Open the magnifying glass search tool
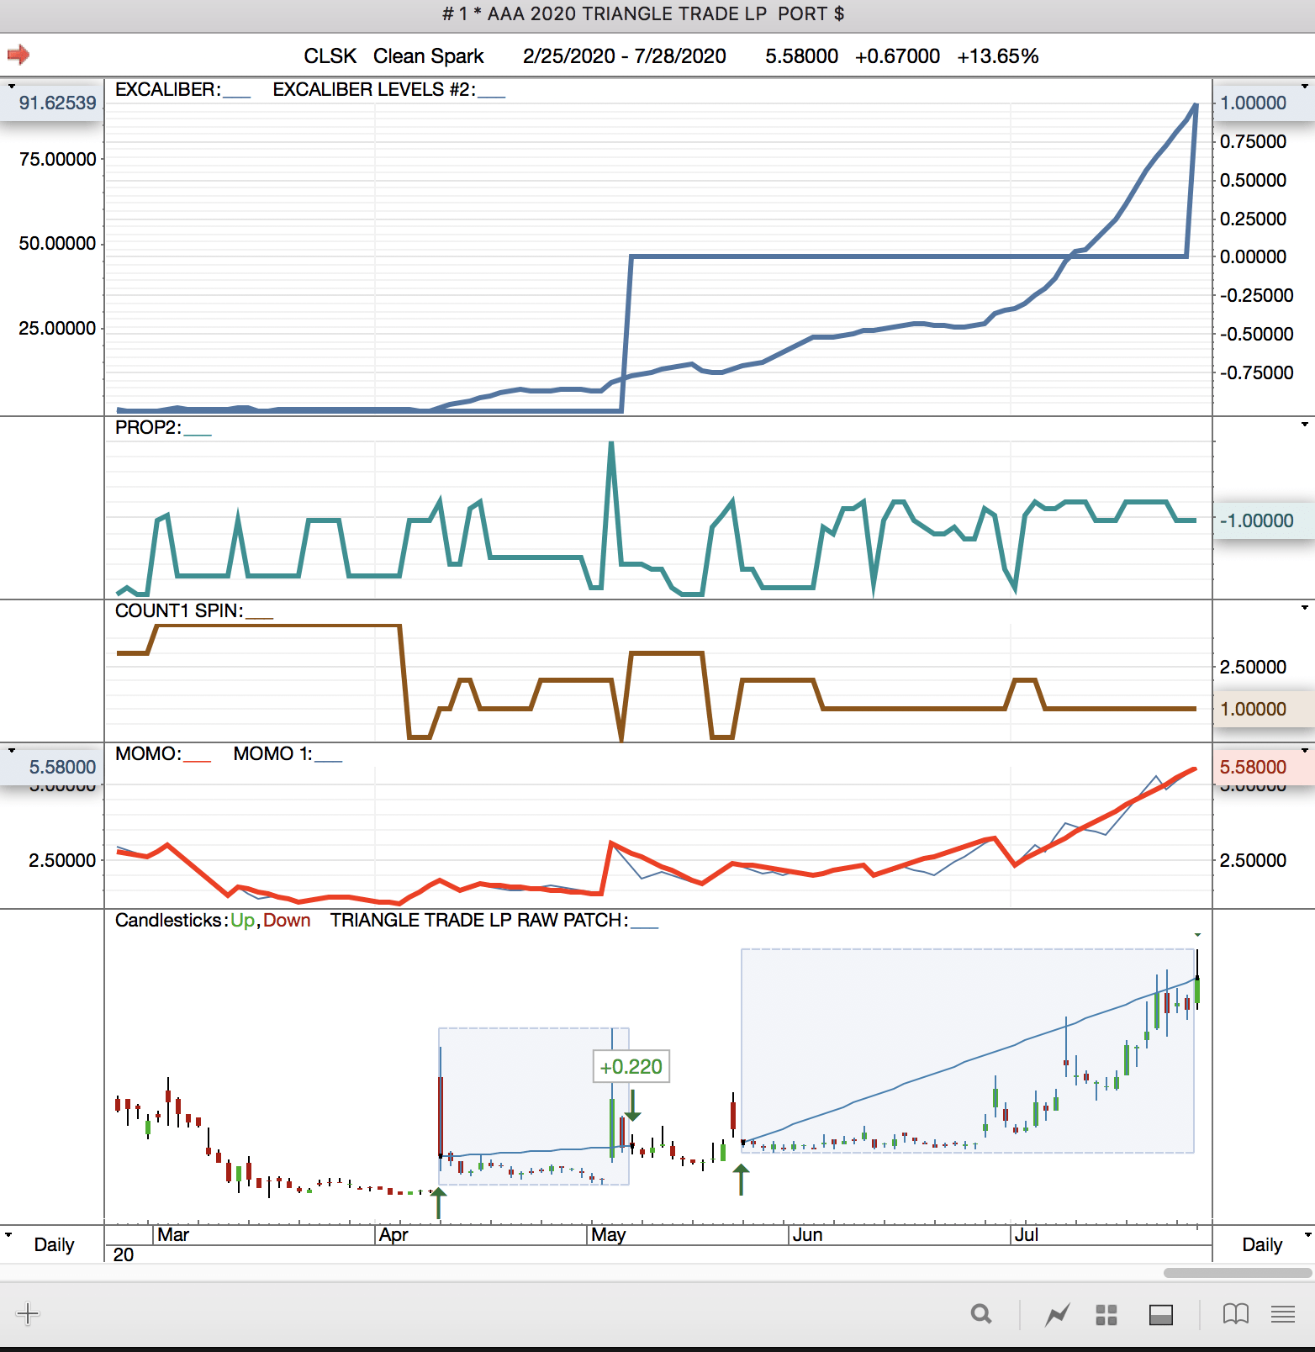 pyautogui.click(x=981, y=1314)
